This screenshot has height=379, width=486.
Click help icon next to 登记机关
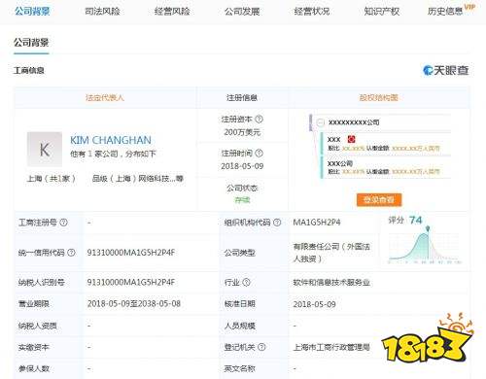(x=261, y=347)
